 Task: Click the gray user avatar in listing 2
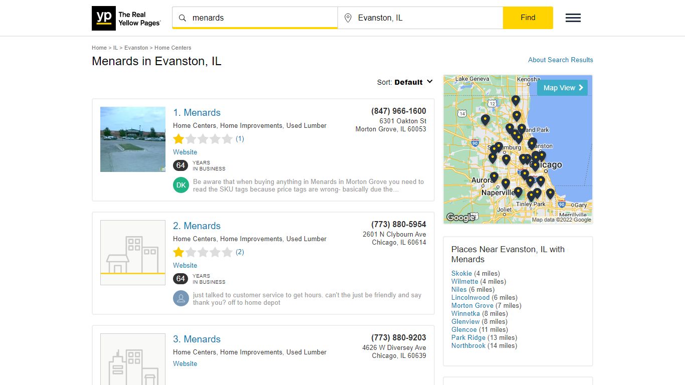(181, 298)
